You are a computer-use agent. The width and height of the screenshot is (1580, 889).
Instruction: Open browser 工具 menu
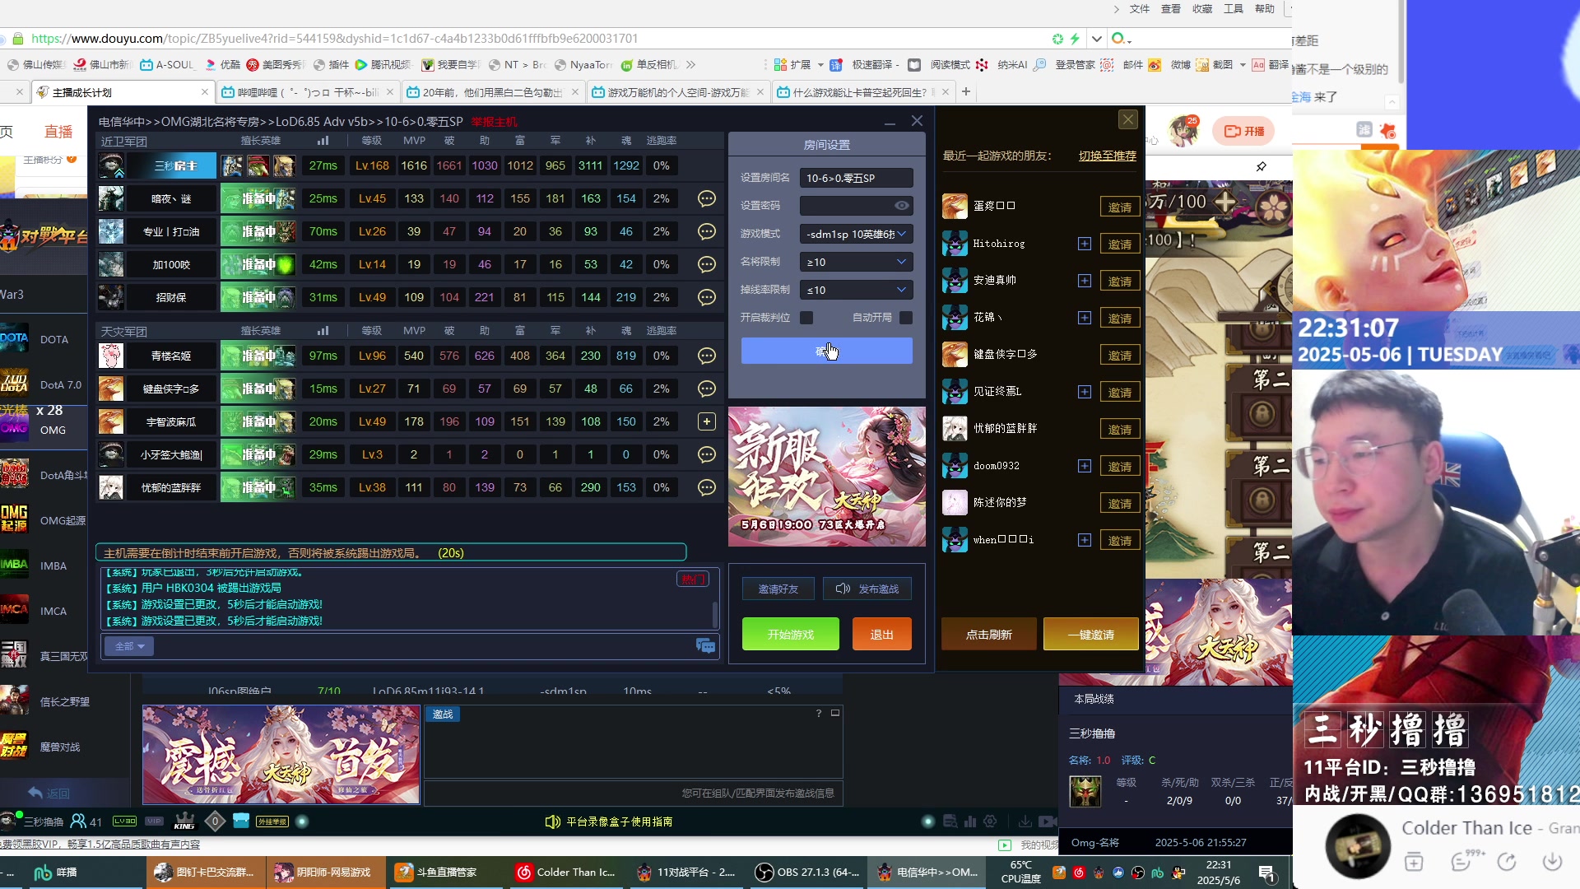1234,9
